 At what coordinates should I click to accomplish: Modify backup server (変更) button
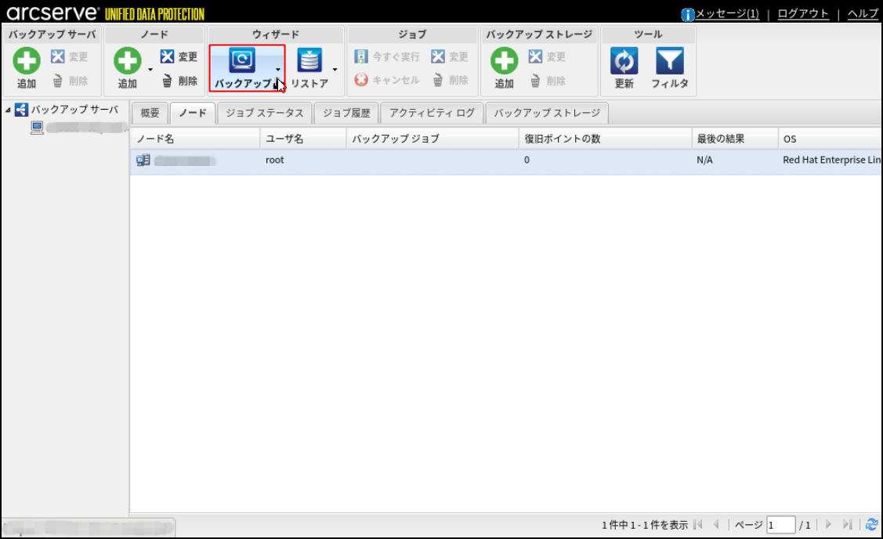69,56
